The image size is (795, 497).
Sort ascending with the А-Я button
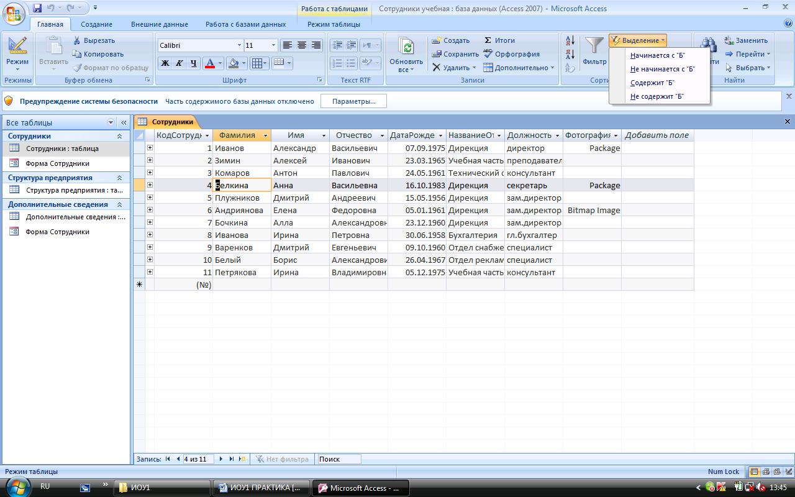coord(570,41)
